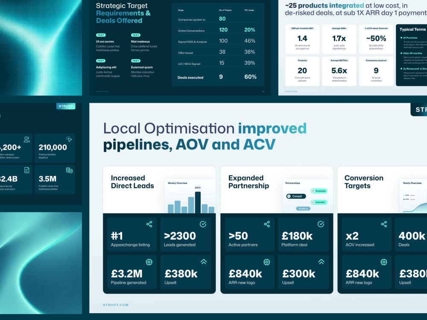Select Strategic Target Requirements slide title
The image size is (427, 320).
123,13
